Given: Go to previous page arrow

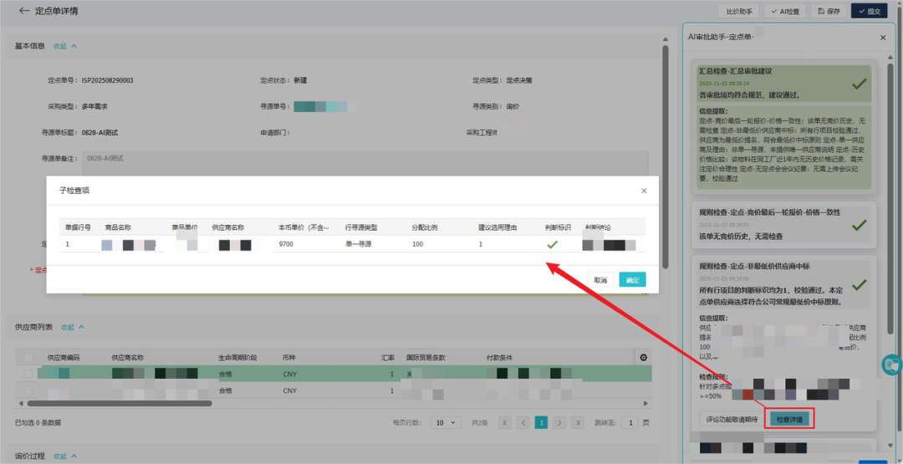Looking at the screenshot, I should (523, 423).
